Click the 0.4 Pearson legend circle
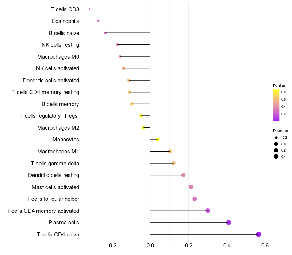The image size is (292, 255). click(x=276, y=157)
